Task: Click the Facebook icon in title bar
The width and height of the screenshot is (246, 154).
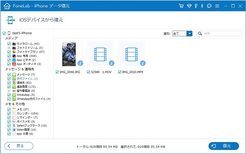Action: click(x=202, y=6)
